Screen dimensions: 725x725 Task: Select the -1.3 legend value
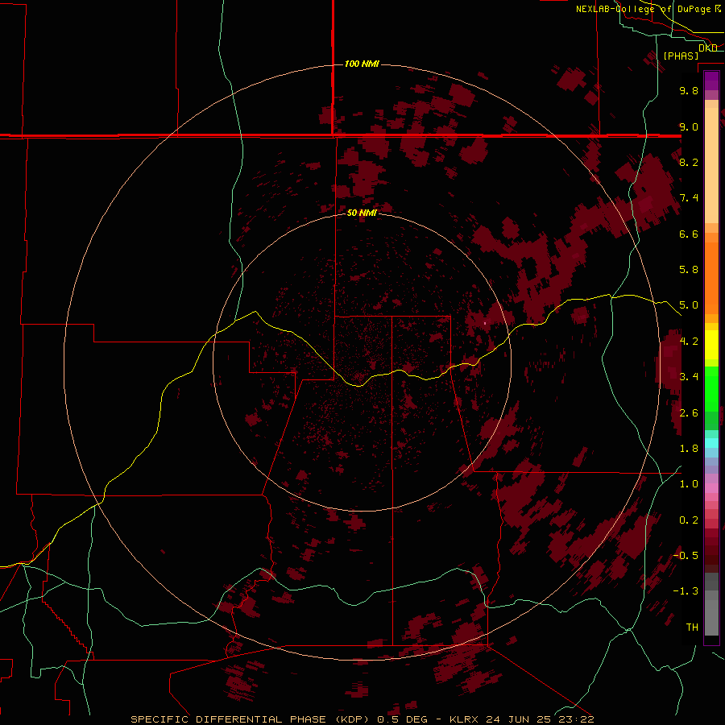[x=686, y=591]
